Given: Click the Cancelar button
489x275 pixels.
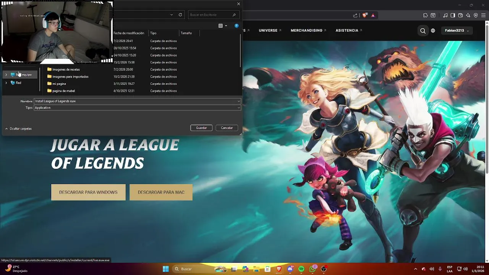Looking at the screenshot, I should 227,128.
